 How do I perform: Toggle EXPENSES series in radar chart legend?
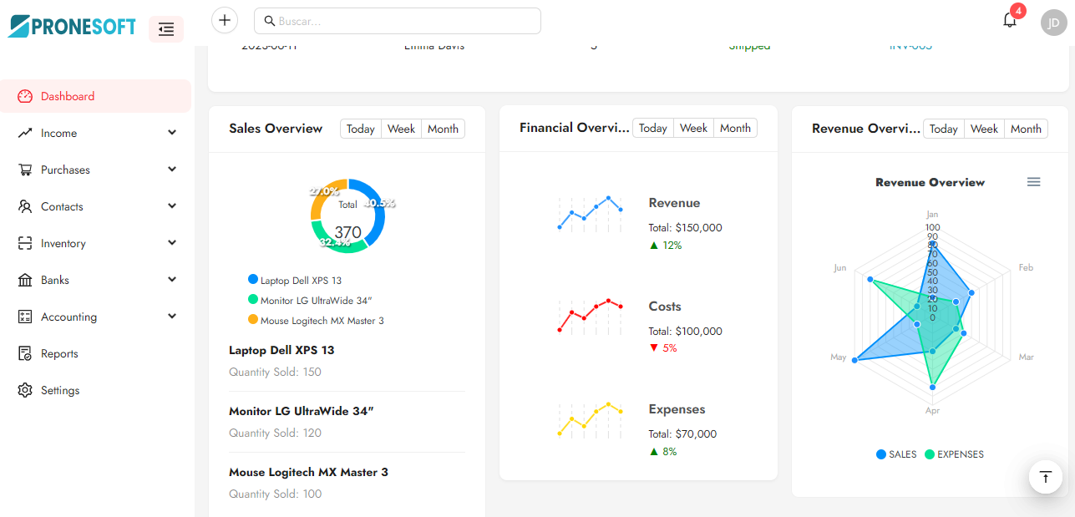point(953,454)
